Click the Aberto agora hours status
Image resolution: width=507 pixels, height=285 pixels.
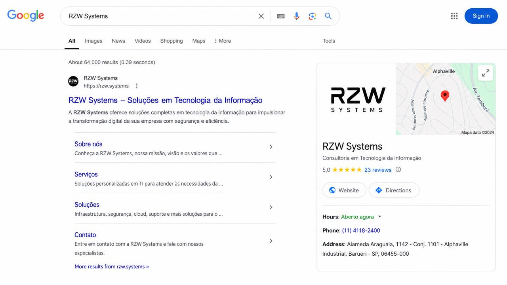click(x=357, y=217)
